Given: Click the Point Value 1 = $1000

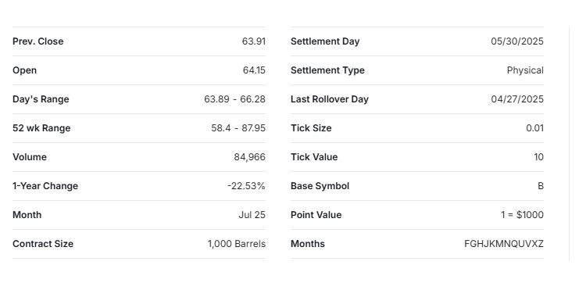Looking at the screenshot, I should (x=522, y=215).
